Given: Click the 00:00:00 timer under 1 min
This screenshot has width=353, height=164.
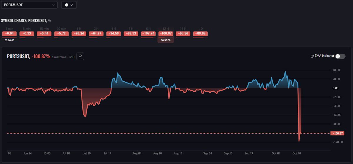Looking at the screenshot, I should 9,40.
